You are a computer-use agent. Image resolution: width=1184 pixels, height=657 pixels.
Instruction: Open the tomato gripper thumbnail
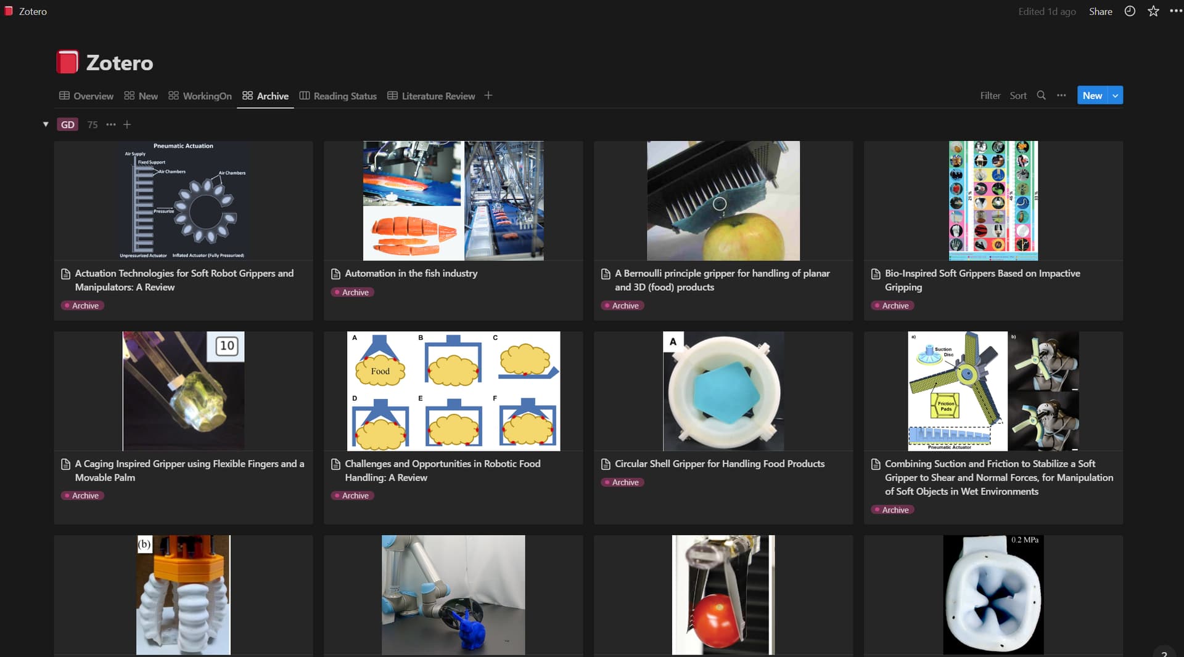click(x=723, y=595)
